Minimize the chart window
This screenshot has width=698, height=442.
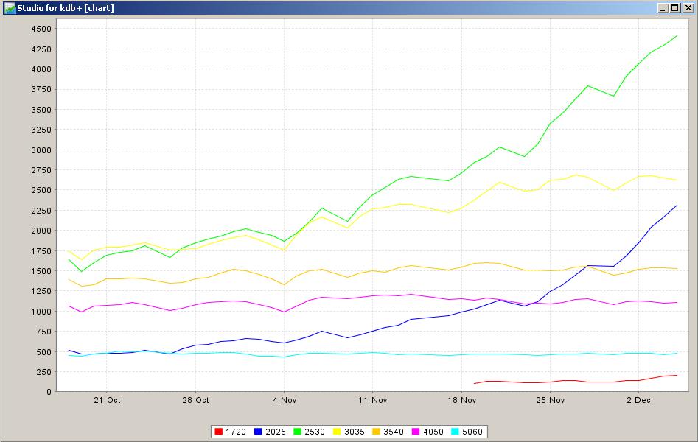(663, 8)
